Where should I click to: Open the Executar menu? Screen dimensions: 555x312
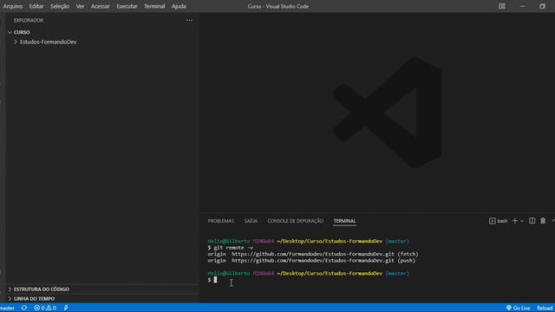click(127, 6)
